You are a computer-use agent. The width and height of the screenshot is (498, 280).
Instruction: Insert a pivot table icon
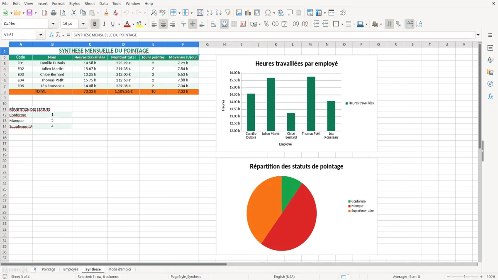point(257,13)
